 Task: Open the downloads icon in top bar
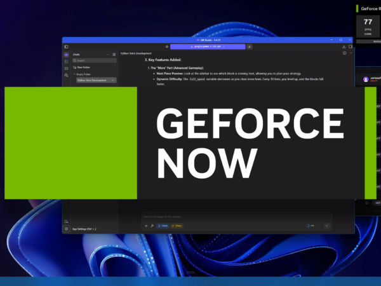click(x=344, y=46)
